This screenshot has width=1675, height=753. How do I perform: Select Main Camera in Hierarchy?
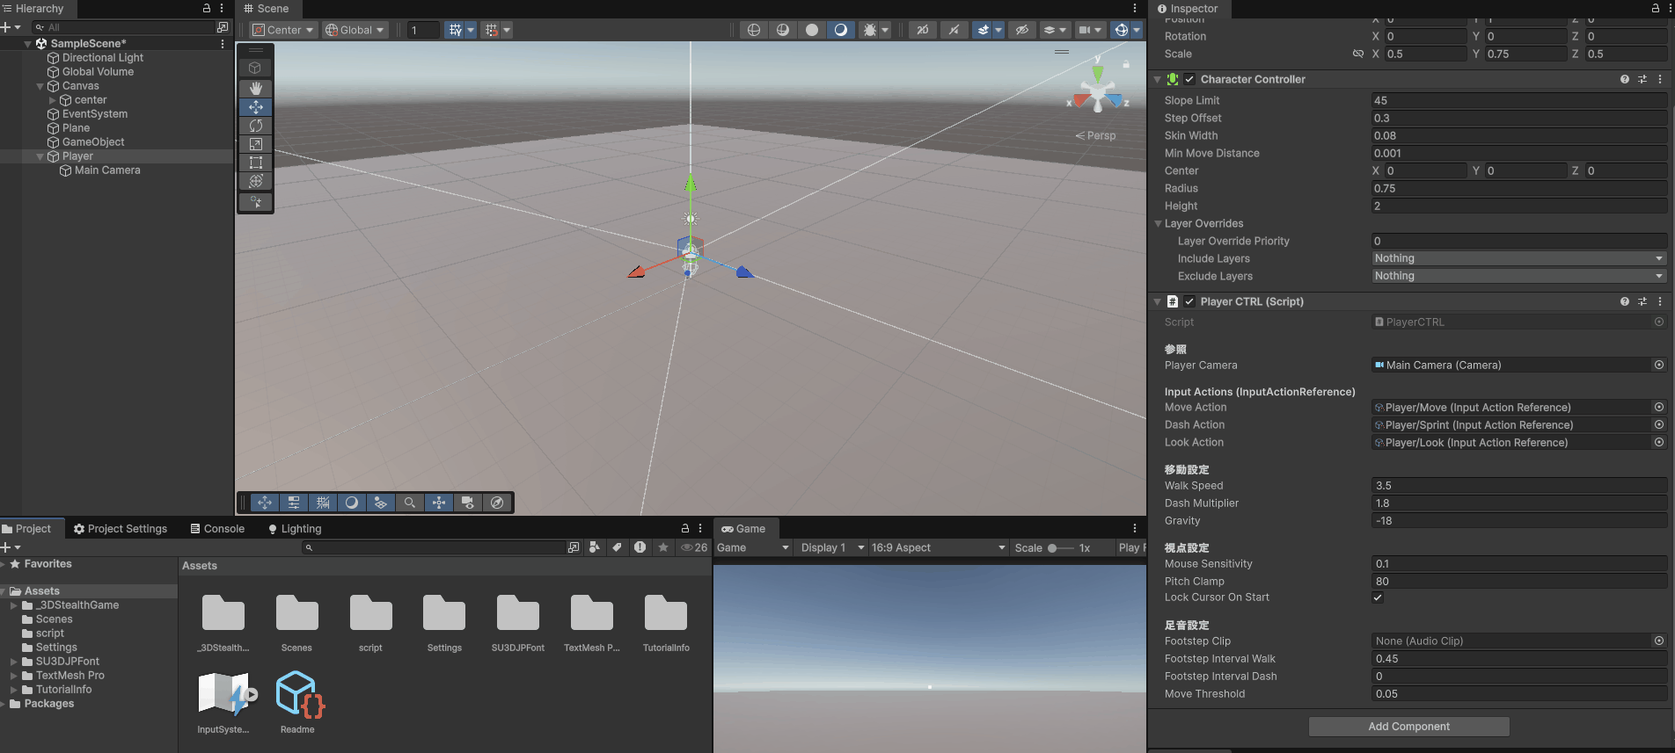pyautogui.click(x=106, y=170)
